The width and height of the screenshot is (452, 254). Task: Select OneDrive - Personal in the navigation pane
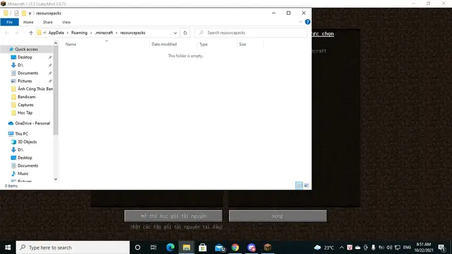click(32, 123)
